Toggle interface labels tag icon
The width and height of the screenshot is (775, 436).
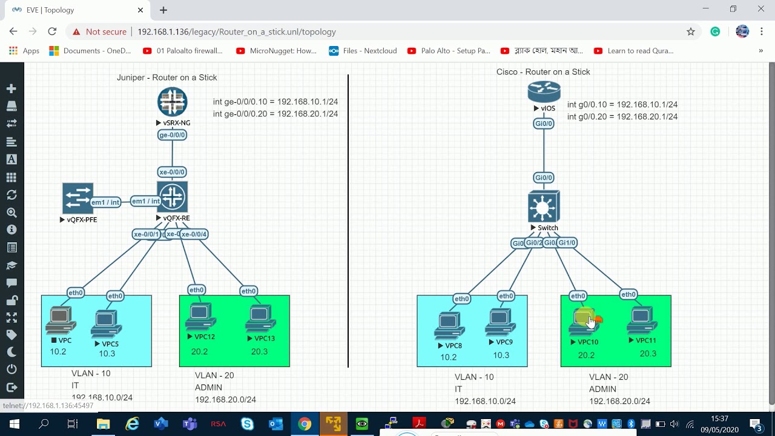click(x=11, y=335)
